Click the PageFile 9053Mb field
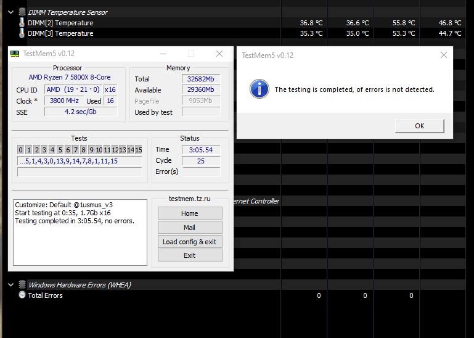 pos(201,101)
